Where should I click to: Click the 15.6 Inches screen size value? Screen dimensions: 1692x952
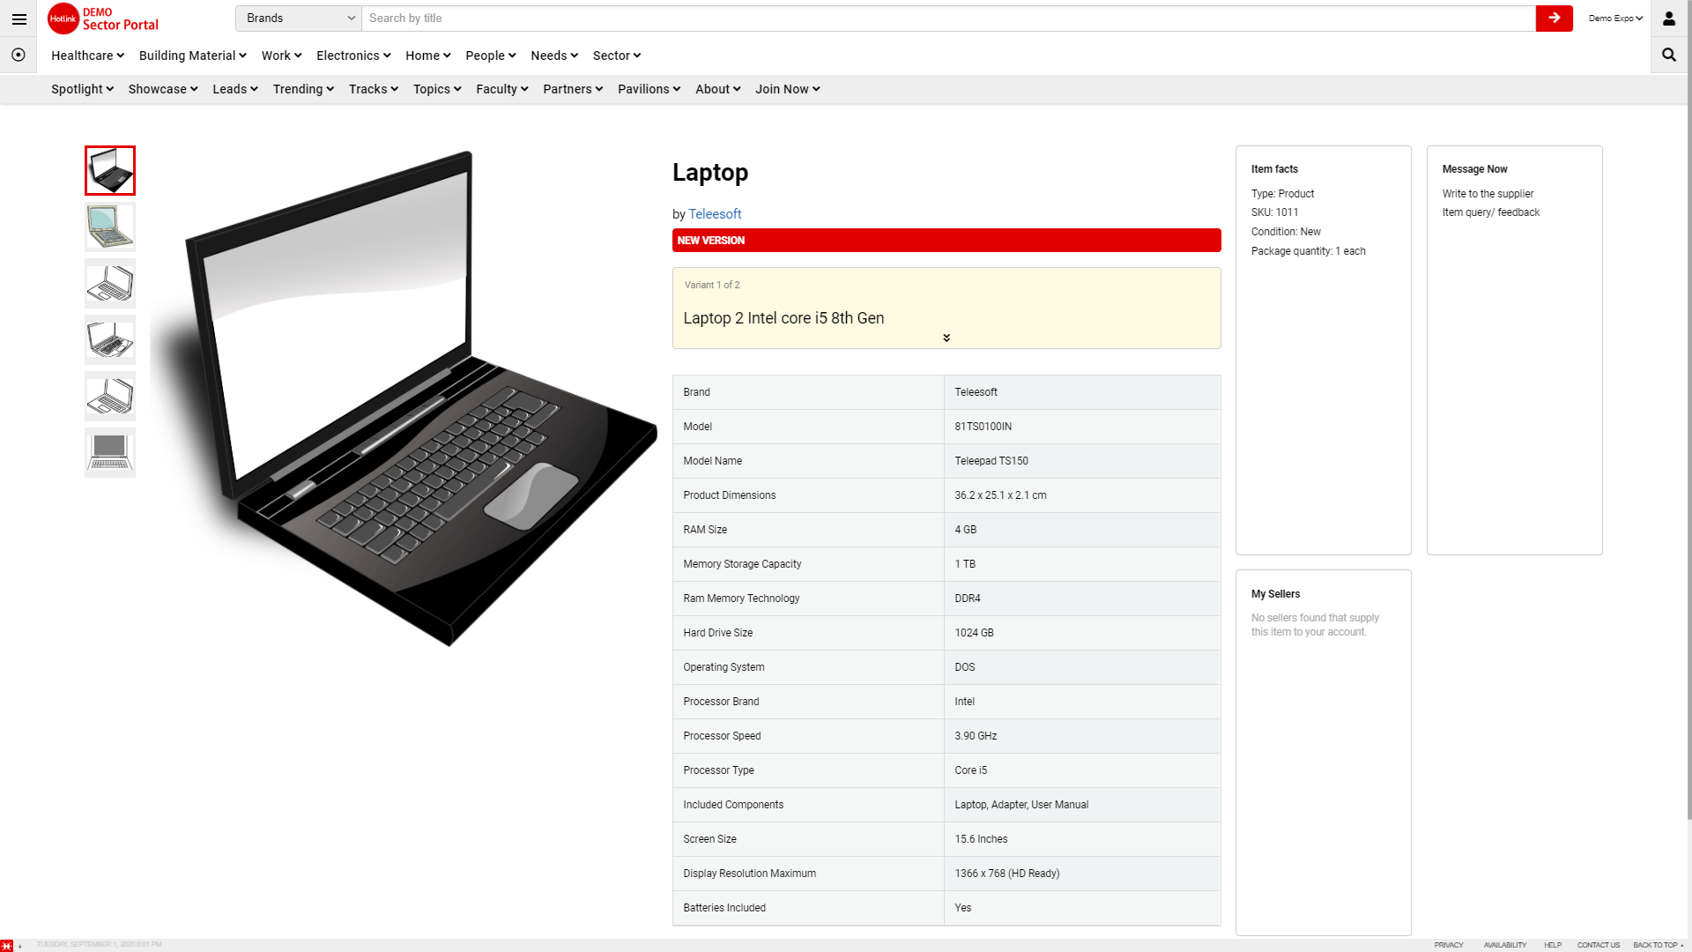pyautogui.click(x=981, y=839)
